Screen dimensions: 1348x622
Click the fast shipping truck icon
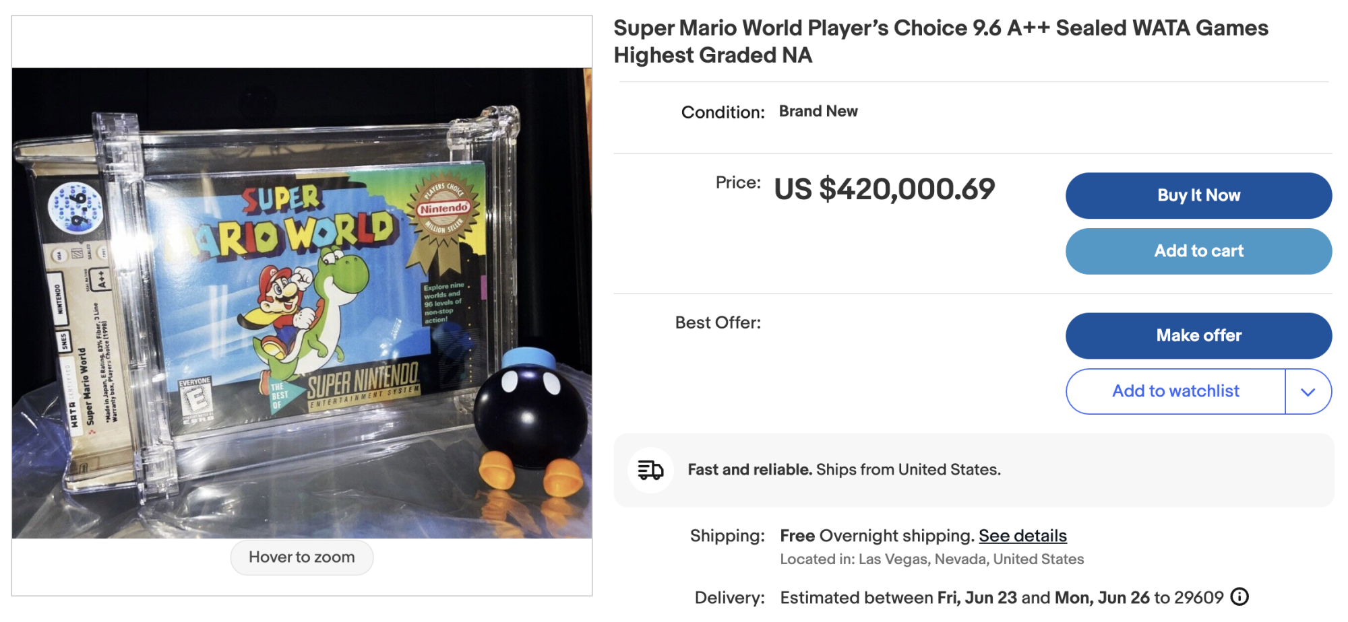(x=650, y=470)
